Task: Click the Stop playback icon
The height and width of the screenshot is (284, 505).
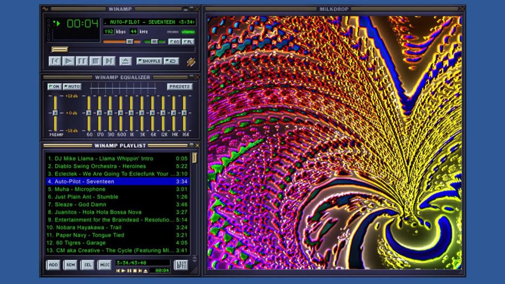Action: tap(94, 61)
